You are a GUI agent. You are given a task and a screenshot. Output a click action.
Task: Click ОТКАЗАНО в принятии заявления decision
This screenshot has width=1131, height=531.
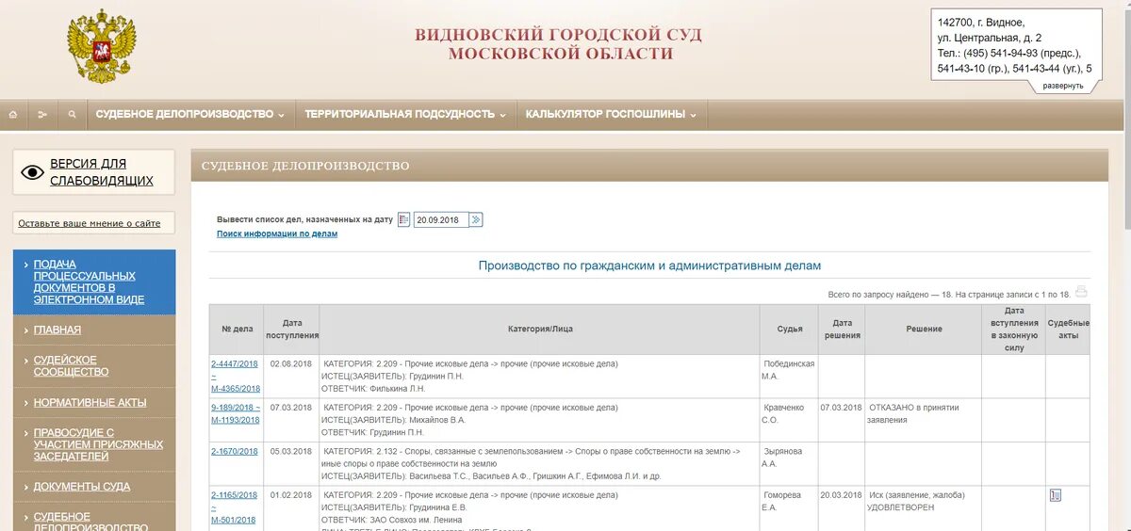(x=914, y=413)
